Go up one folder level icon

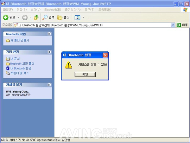pos(36,17)
